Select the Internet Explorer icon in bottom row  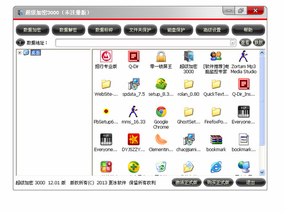point(216,167)
